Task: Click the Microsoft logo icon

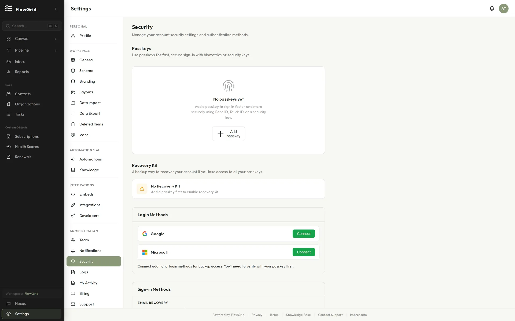Action: 145,252
